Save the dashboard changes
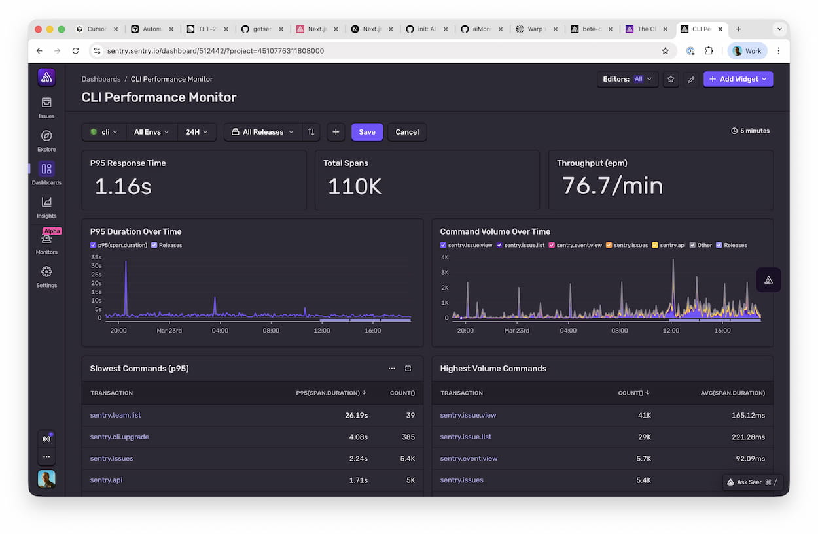 [367, 131]
